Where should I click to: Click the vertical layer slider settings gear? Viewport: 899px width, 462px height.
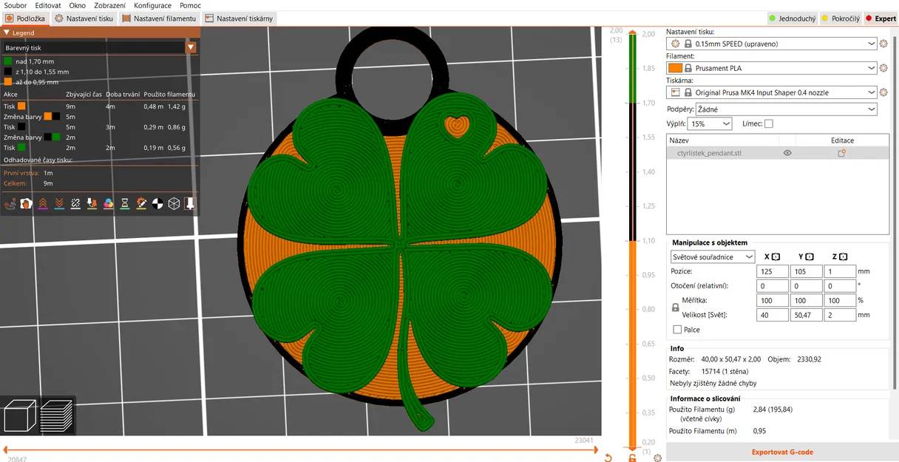tap(658, 458)
